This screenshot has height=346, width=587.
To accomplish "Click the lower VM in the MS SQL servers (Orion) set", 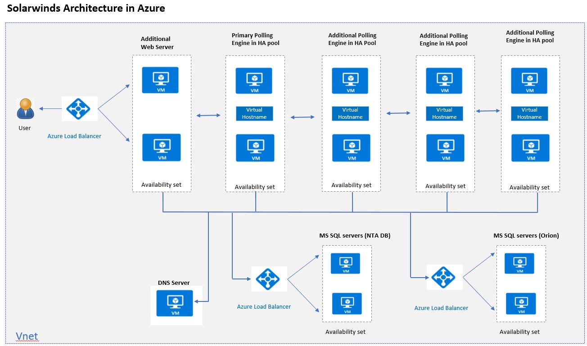I will click(521, 304).
